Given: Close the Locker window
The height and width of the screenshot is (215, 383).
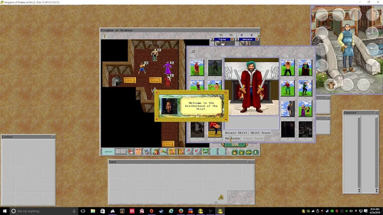Looking at the screenshot, I should 53,137.
